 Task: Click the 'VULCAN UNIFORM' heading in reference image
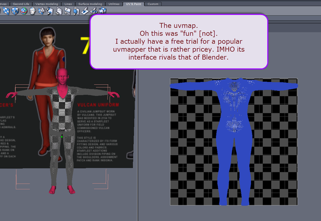(98, 105)
